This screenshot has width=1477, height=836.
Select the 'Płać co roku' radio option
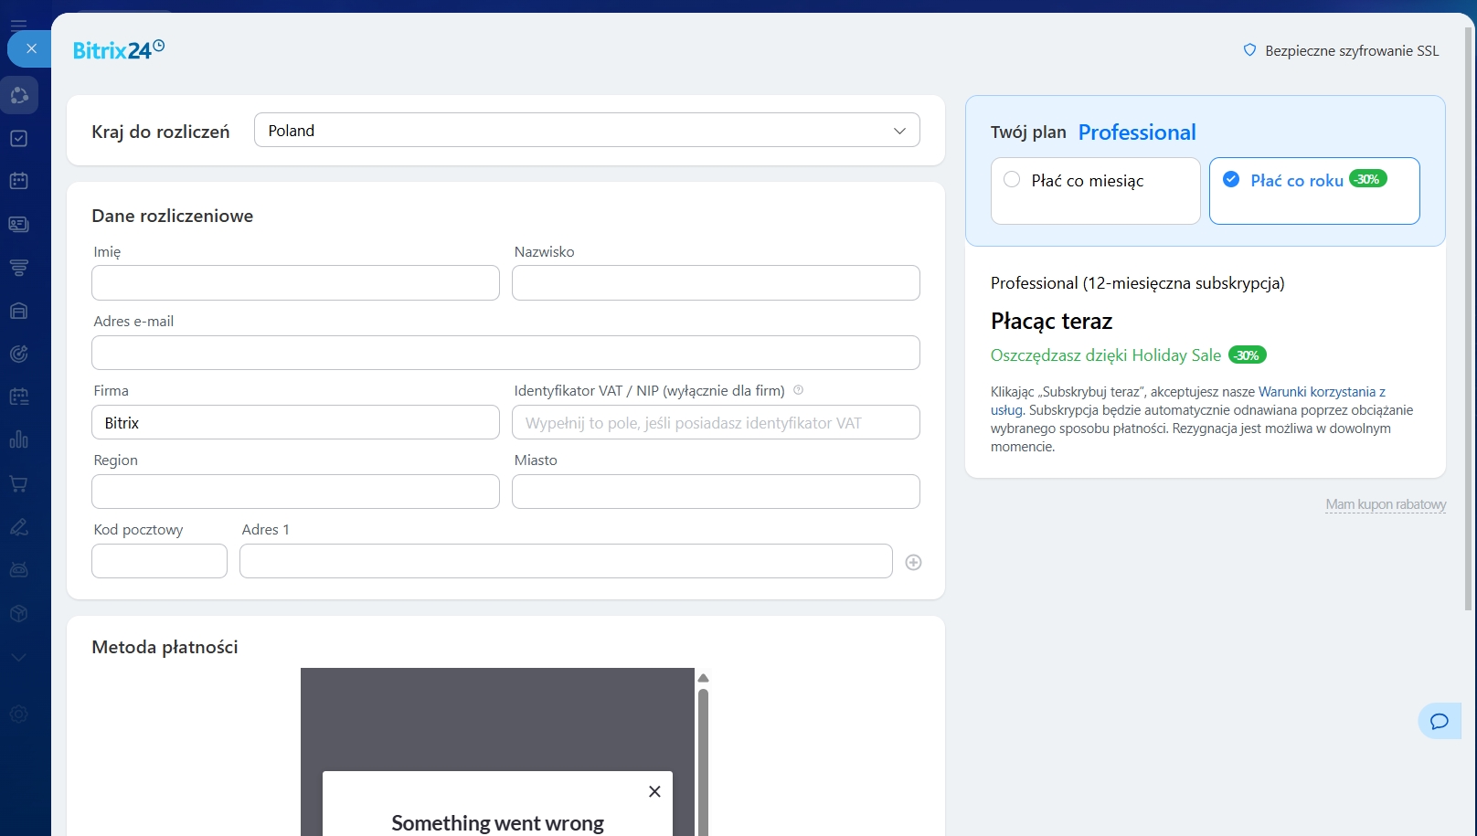1231,180
